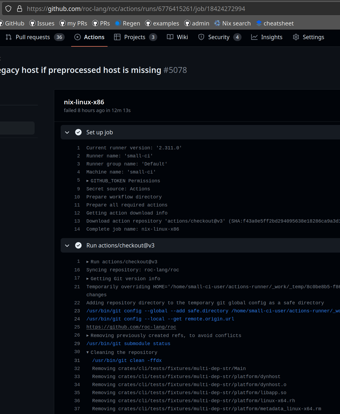Collapse the Run actions/checkout@v3 step
The height and width of the screenshot is (414, 340).
pos(67,246)
